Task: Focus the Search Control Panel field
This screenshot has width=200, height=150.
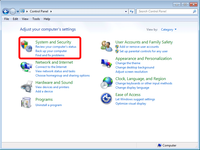Action: [167, 11]
